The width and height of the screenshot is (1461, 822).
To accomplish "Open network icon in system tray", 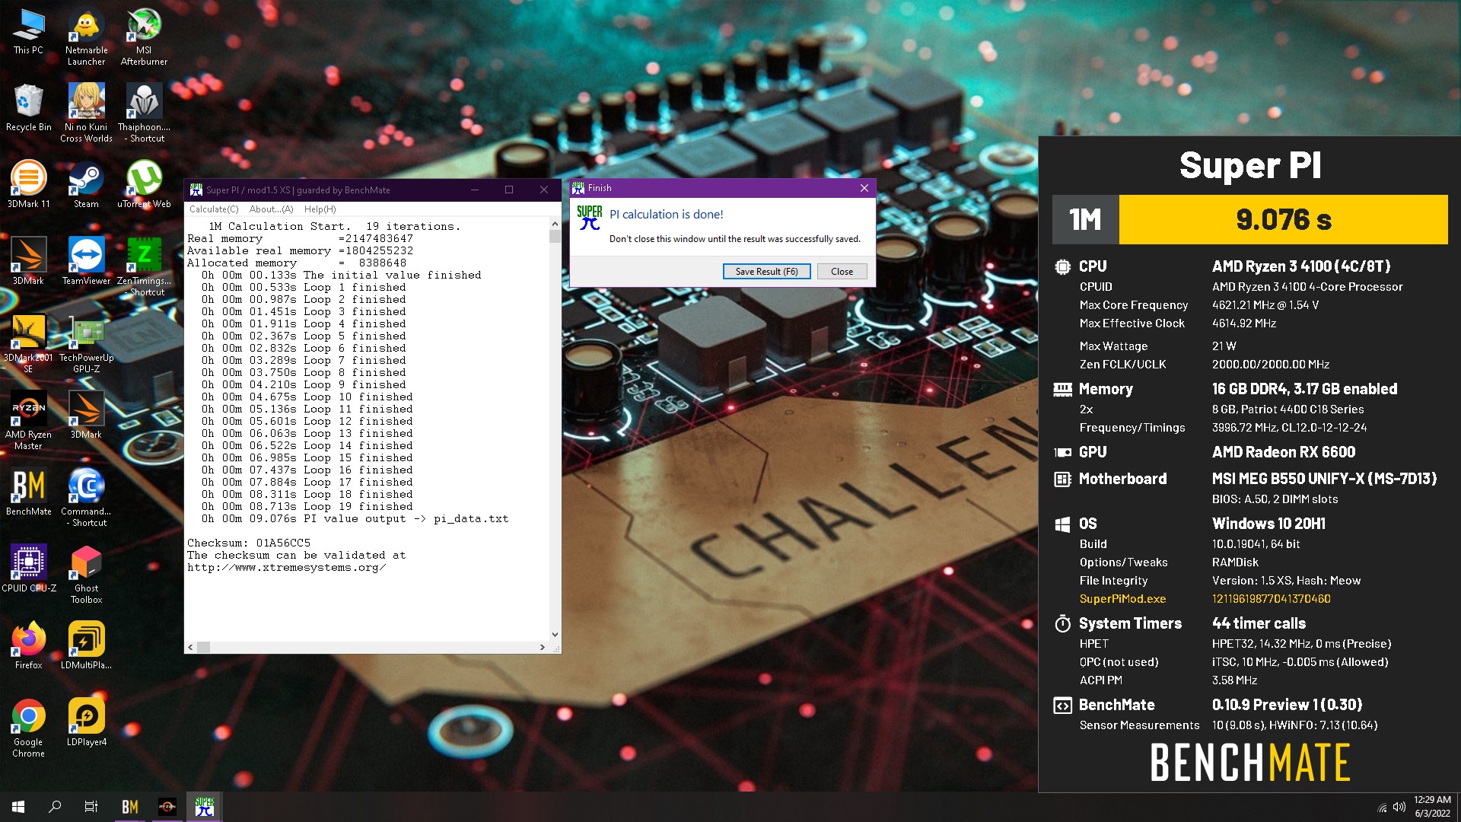I will (1382, 808).
